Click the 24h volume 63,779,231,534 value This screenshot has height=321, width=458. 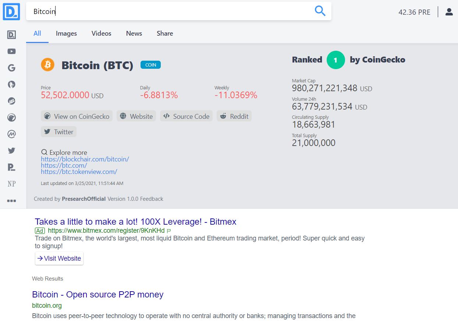(322, 107)
